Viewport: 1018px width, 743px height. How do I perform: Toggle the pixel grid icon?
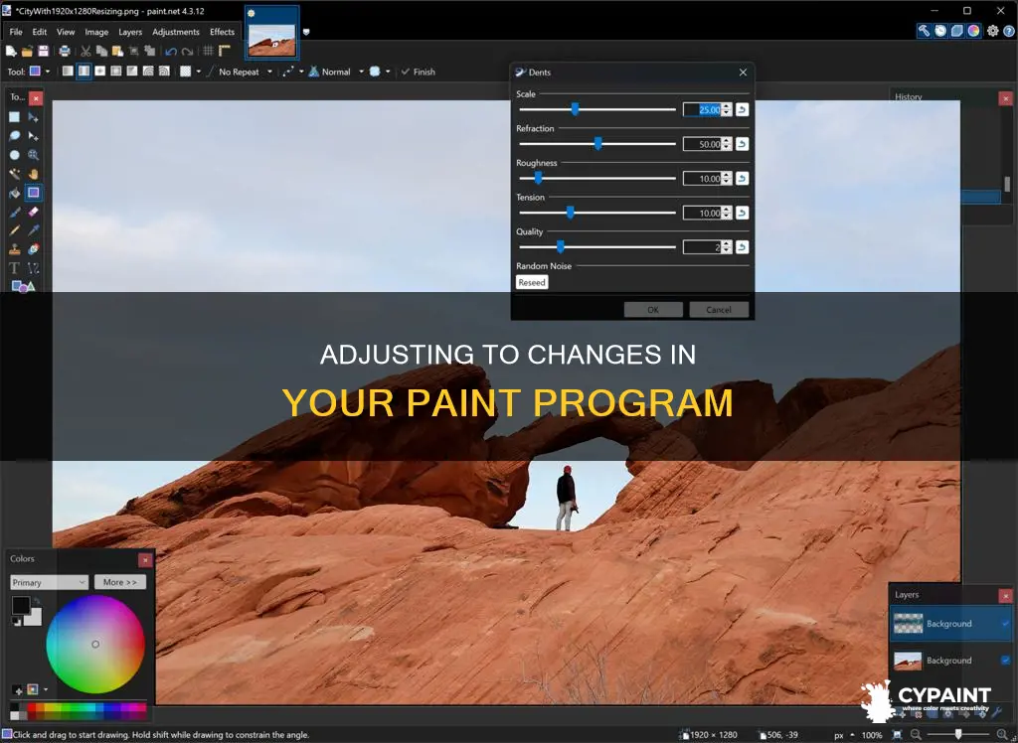point(208,51)
